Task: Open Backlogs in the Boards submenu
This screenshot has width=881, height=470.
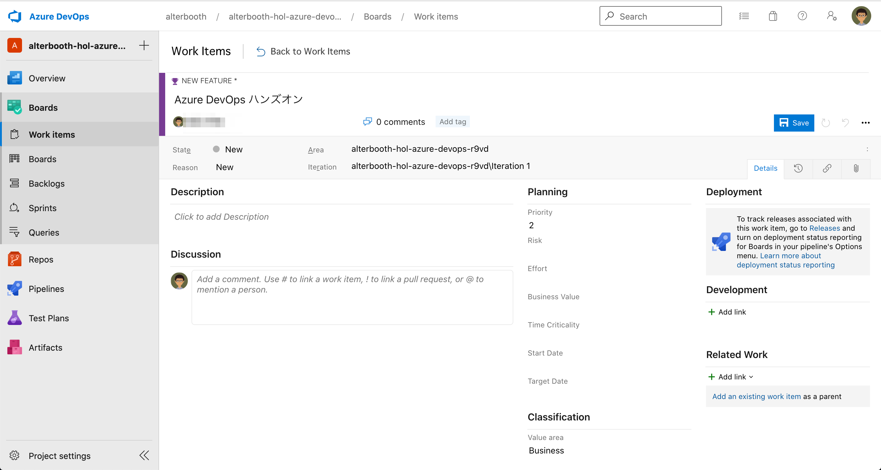Action: tap(46, 184)
